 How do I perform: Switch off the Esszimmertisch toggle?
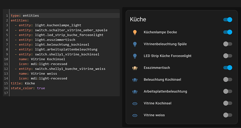[228, 68]
